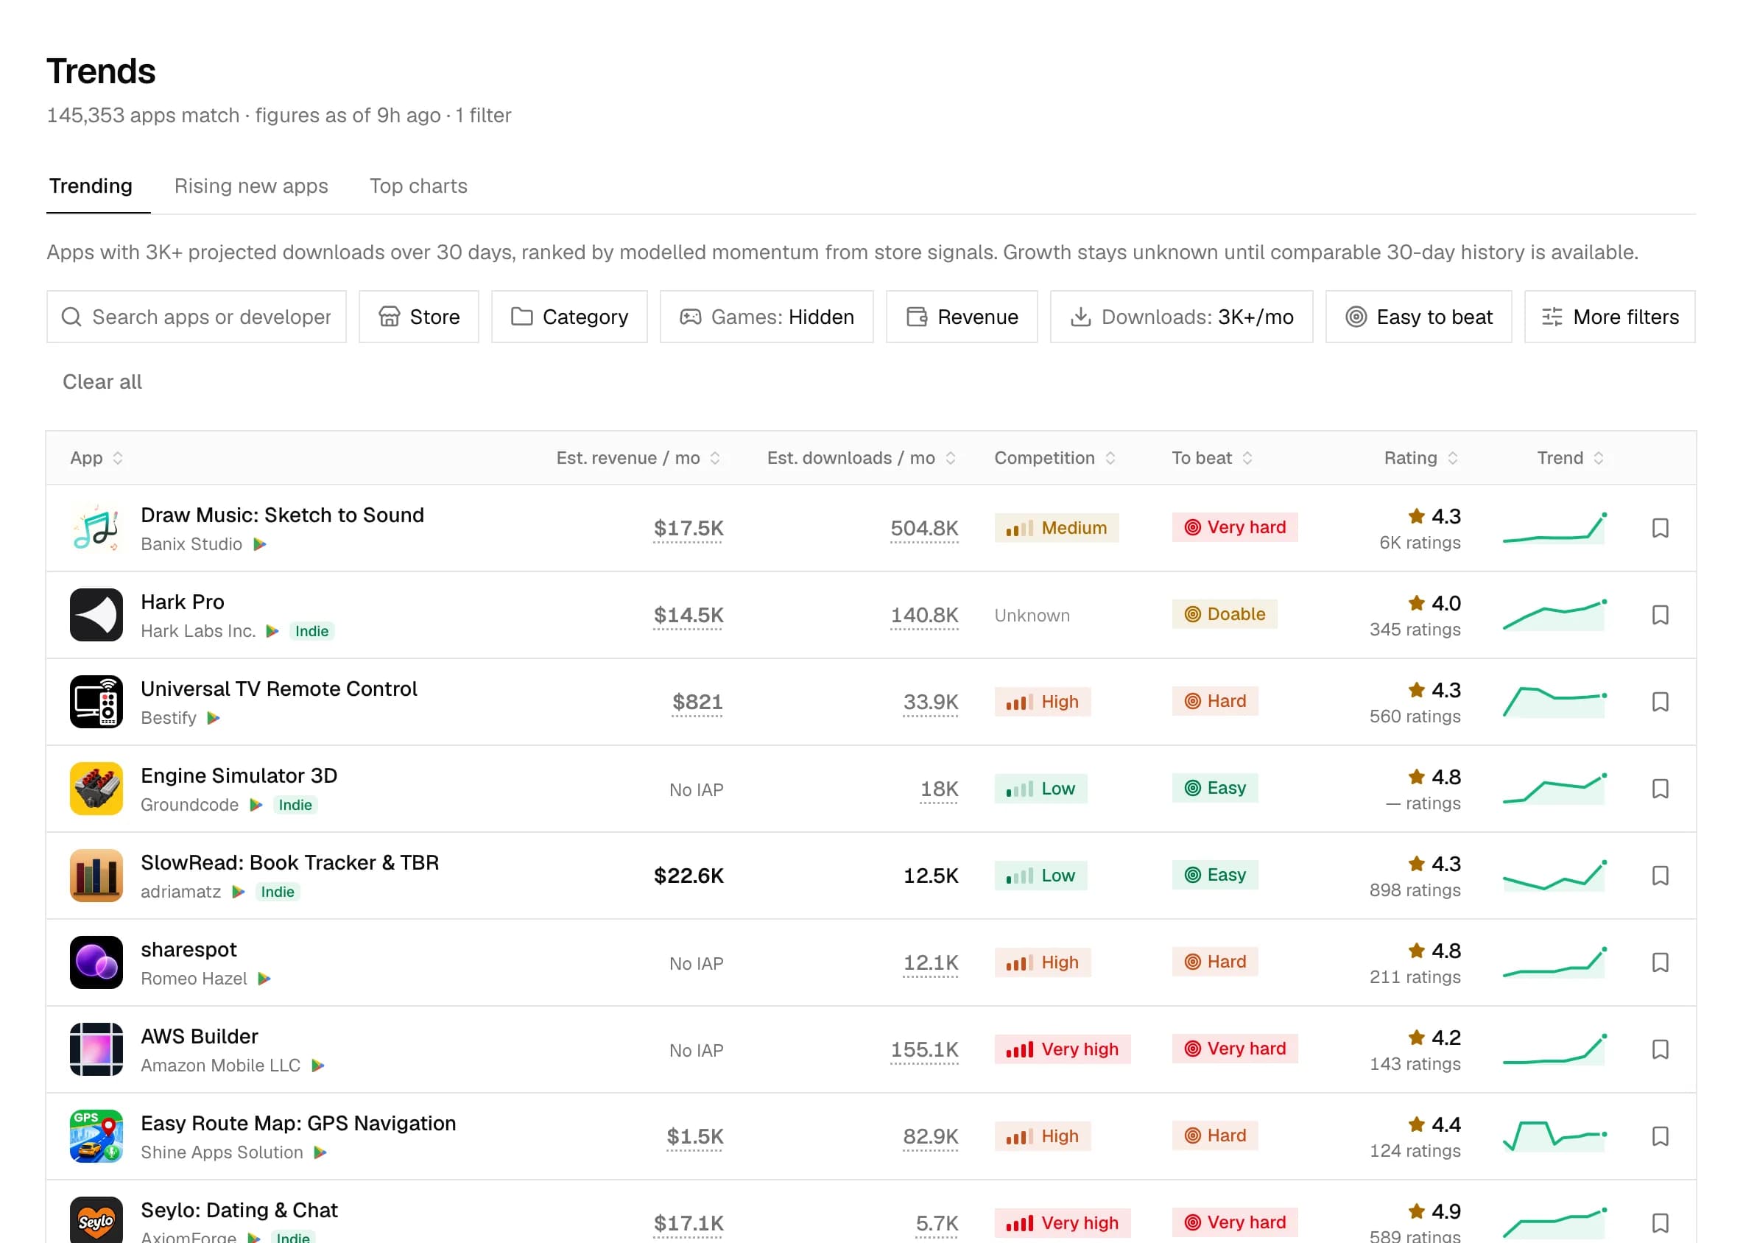Switch to the Trending tab
Screen dimensions: 1743x1243
(x=91, y=186)
